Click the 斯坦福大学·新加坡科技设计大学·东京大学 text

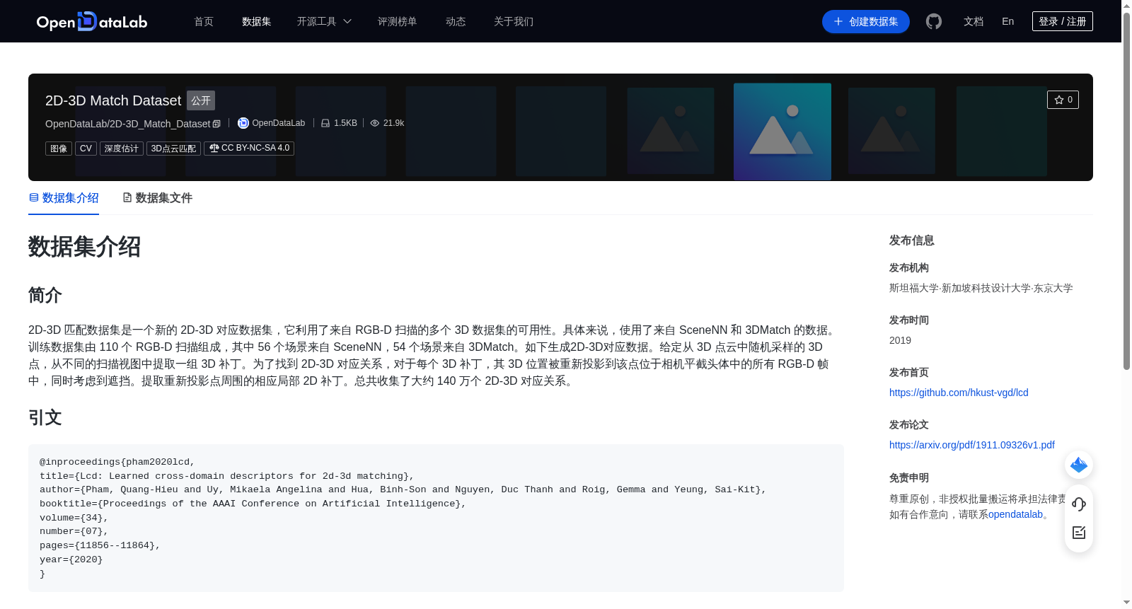(x=981, y=288)
